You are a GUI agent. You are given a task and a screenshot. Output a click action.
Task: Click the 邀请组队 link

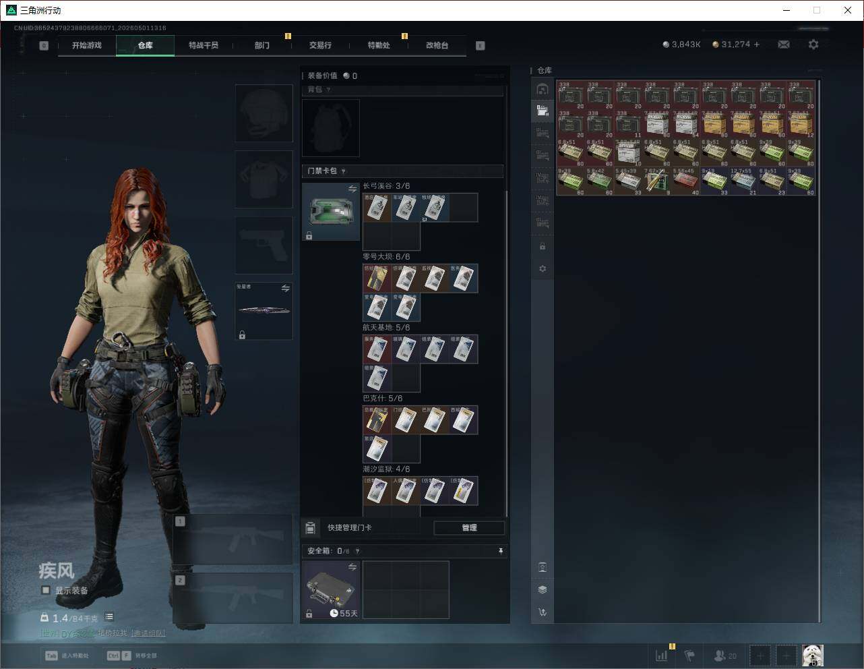(x=148, y=633)
